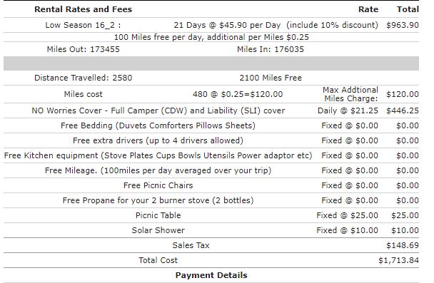Viewport: 434px width, 283px height.
Task: Click the Free Picnic Chairs item
Action: pyautogui.click(x=158, y=185)
